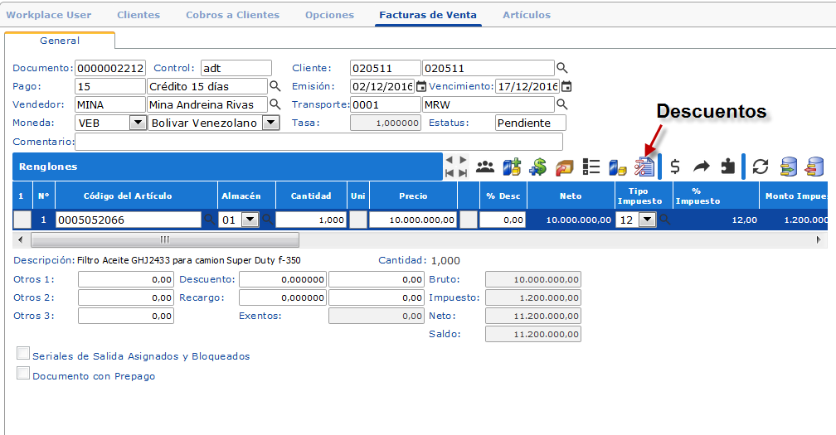Click the Uni unit button in row 1
Image resolution: width=836 pixels, height=435 pixels.
[358, 220]
